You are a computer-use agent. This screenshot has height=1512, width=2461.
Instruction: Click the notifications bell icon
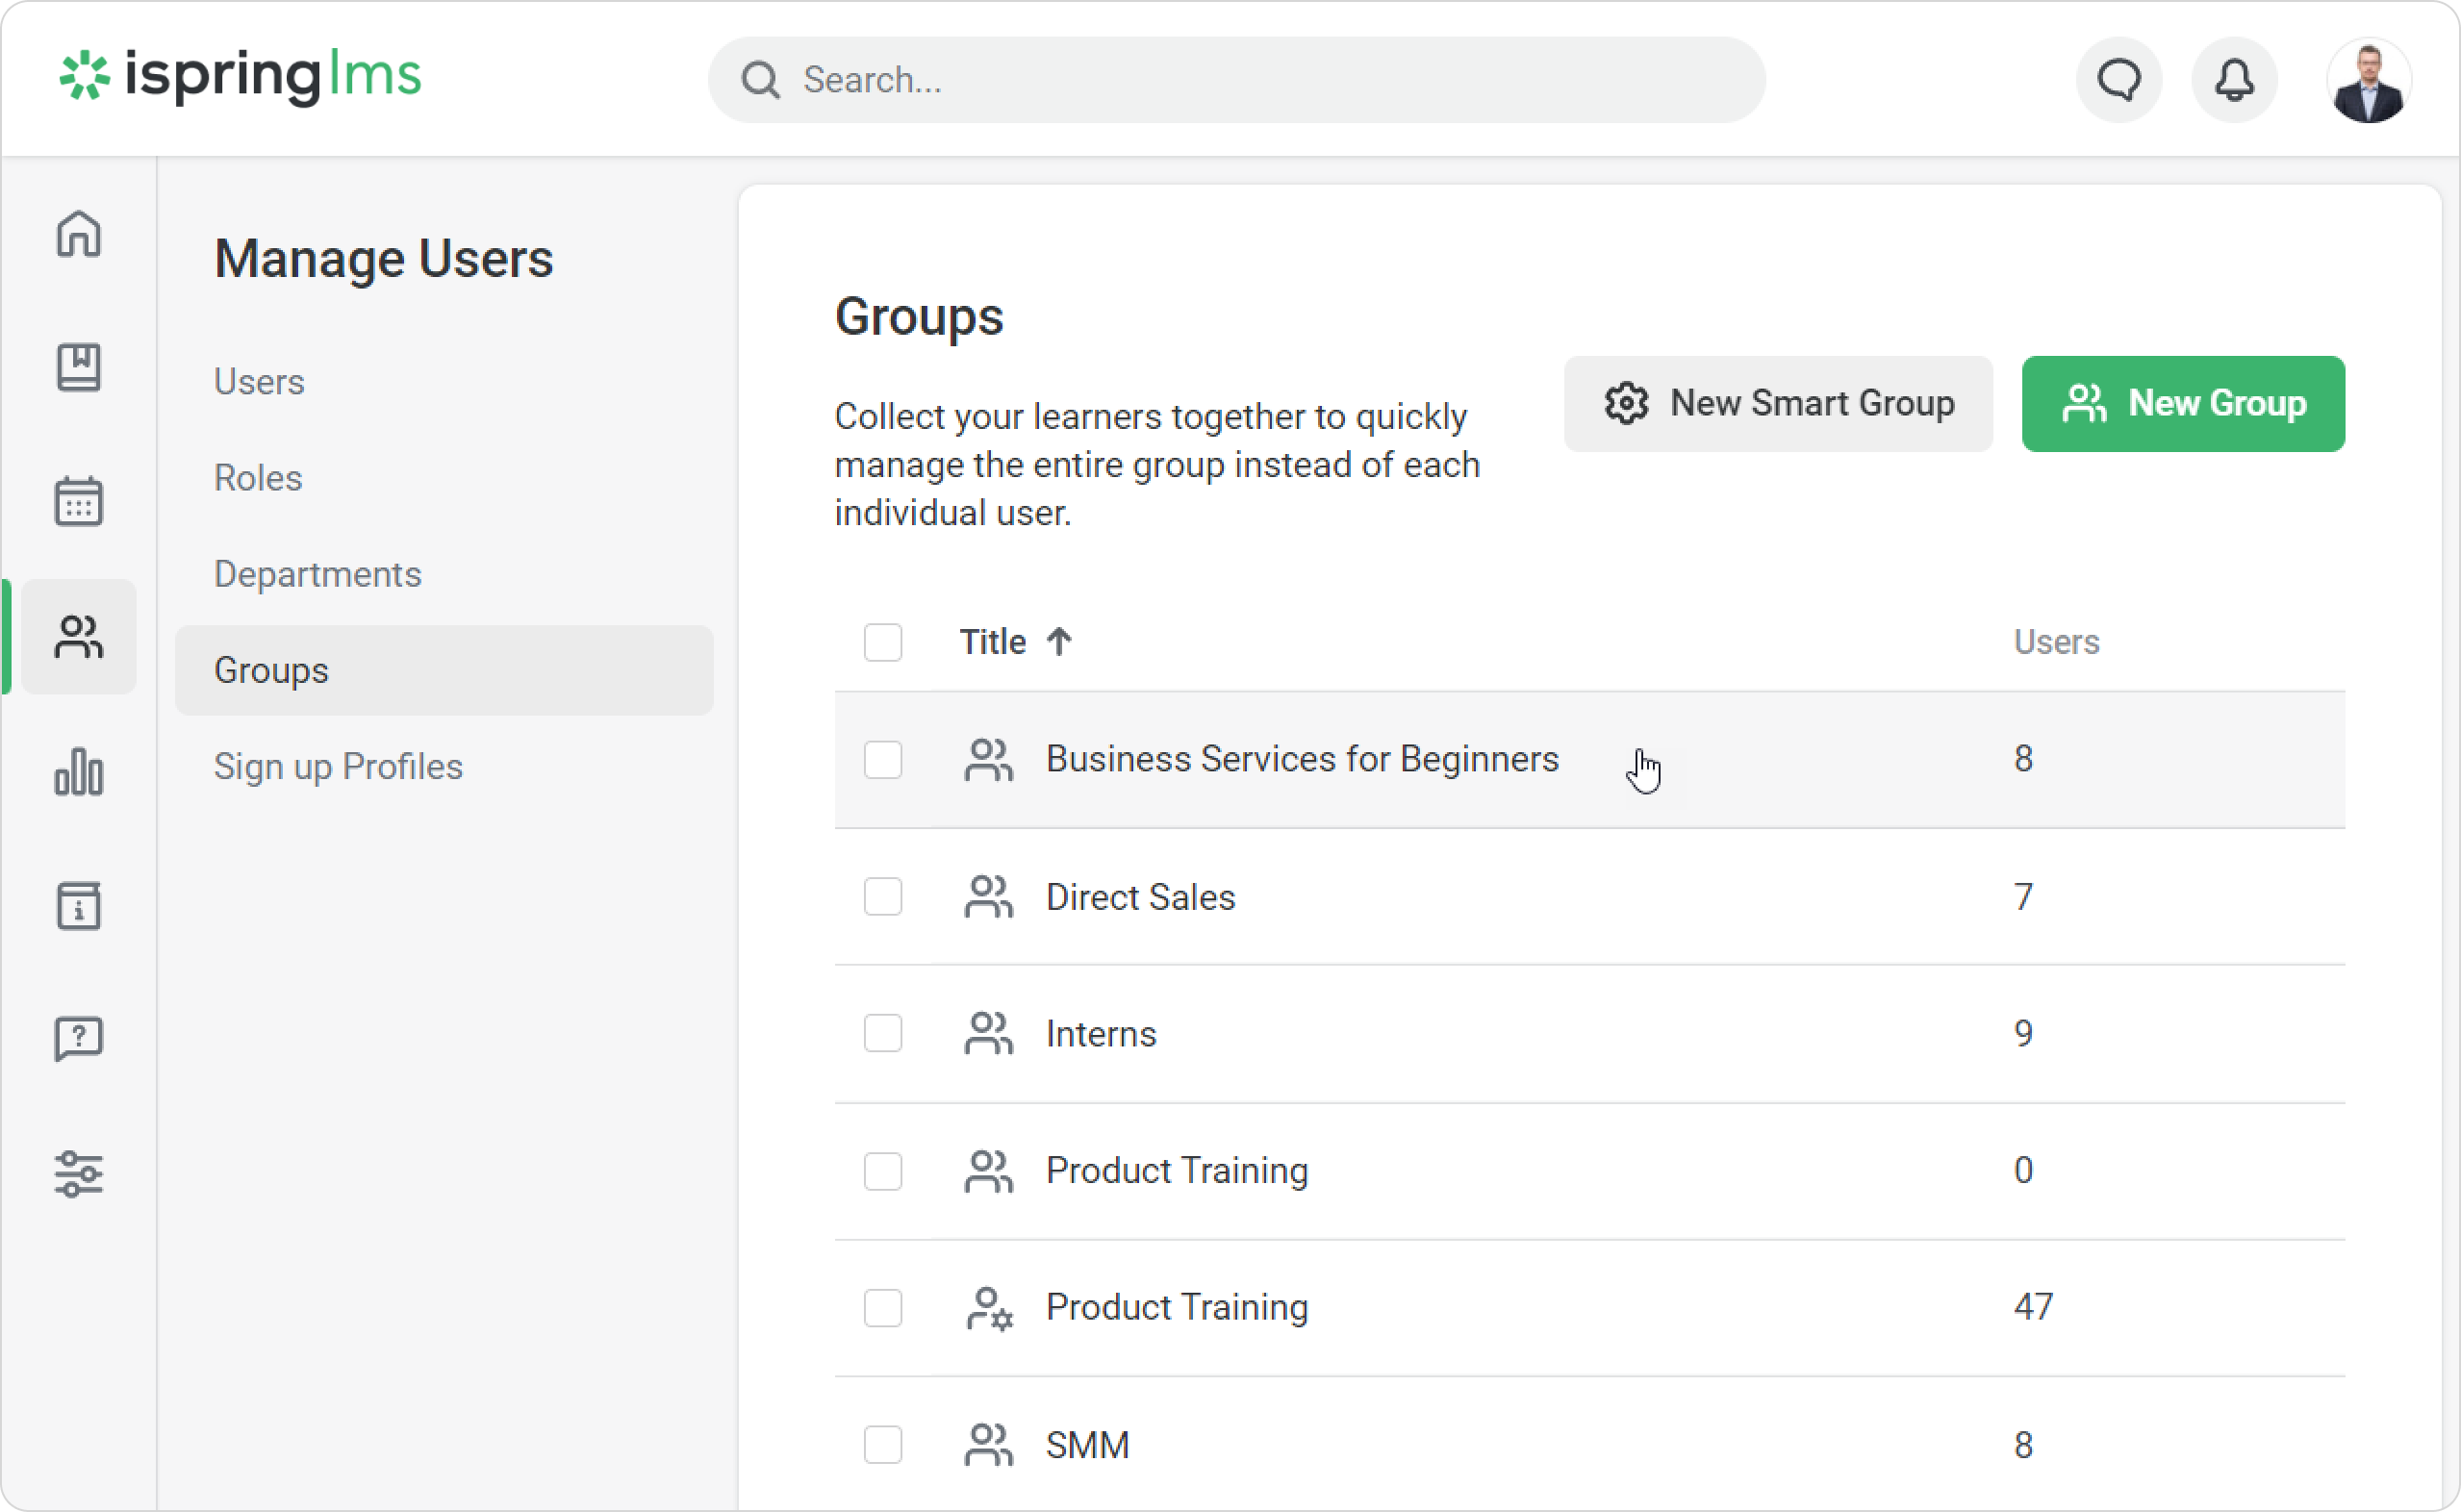(2234, 80)
